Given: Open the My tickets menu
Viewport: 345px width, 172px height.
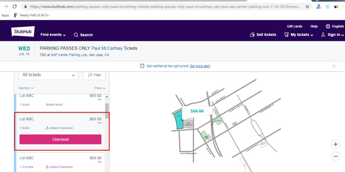Looking at the screenshot, I should pyautogui.click(x=299, y=35).
